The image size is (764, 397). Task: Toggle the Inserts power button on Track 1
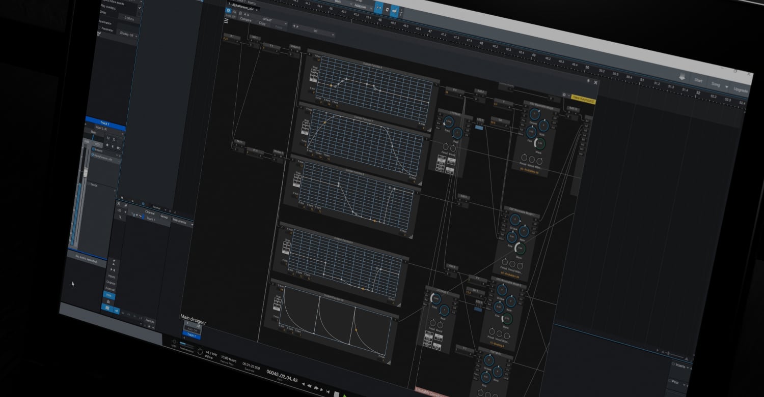(x=94, y=149)
